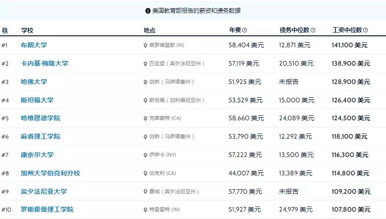Click the 138,900 美元 salary value

coord(351,63)
